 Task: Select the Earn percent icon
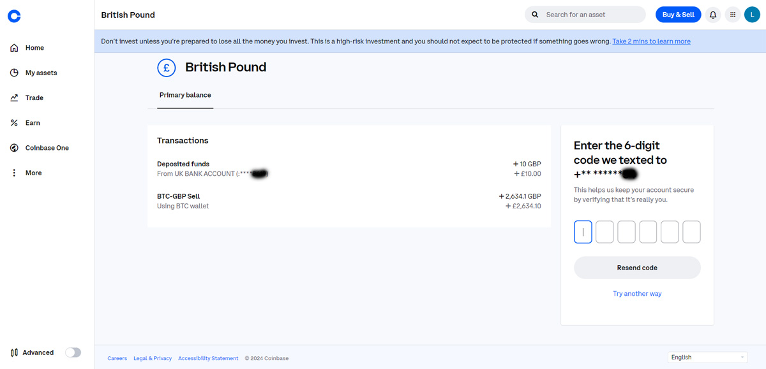[14, 122]
